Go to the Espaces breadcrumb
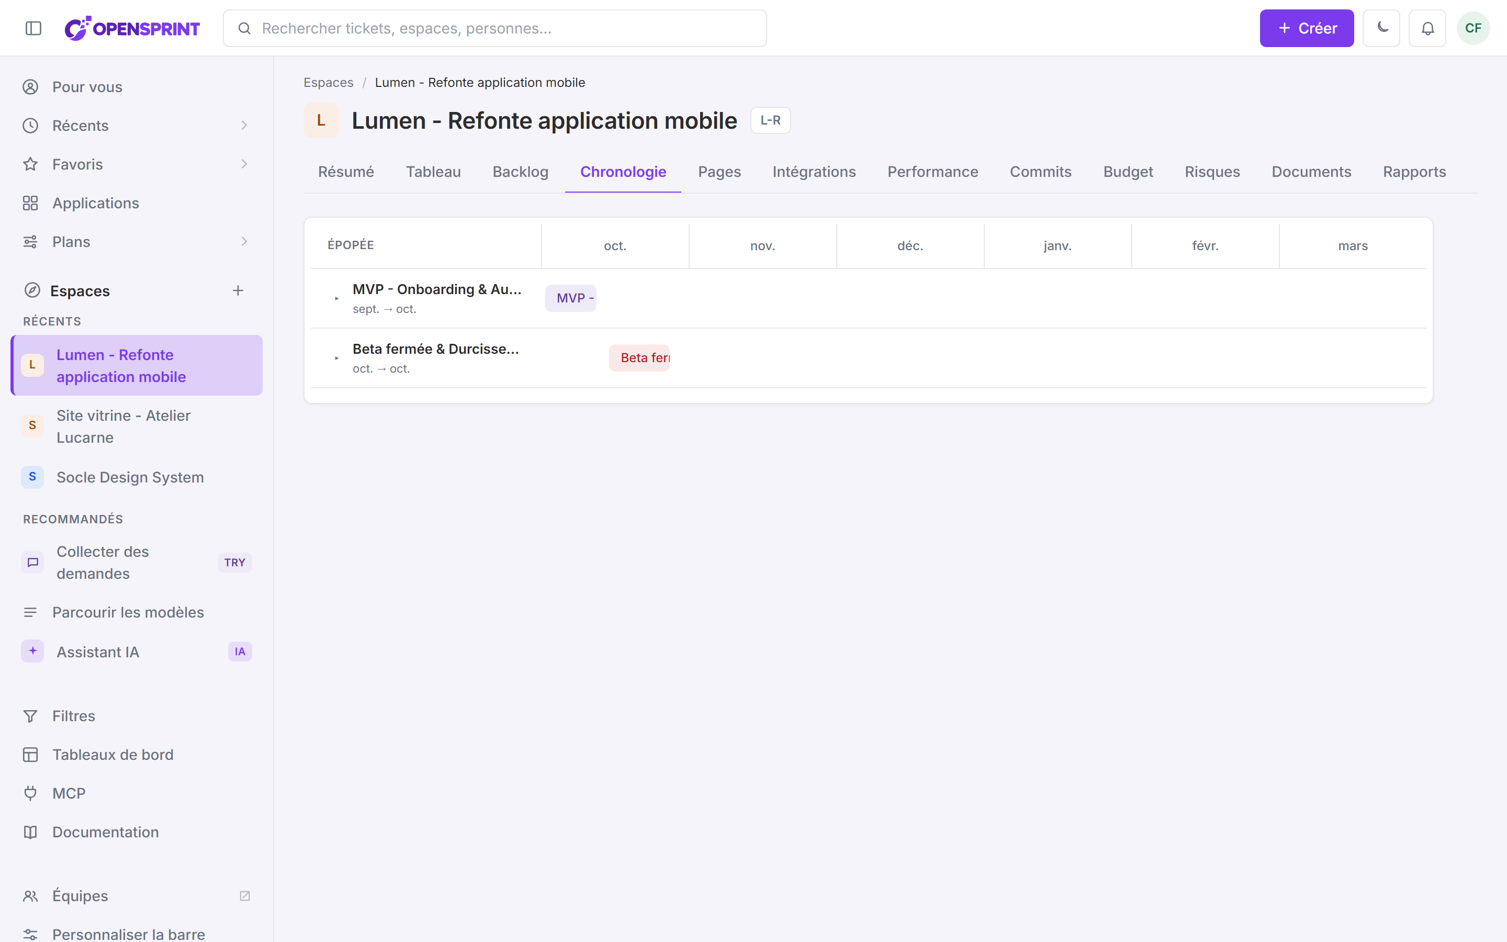 (328, 82)
